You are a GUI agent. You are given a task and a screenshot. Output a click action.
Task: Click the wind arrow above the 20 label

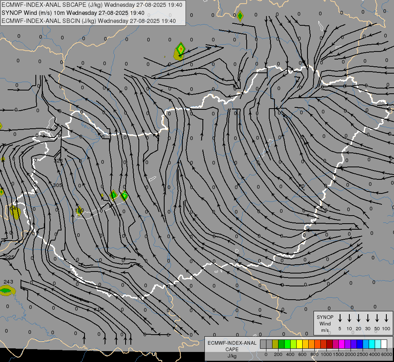point(358,318)
